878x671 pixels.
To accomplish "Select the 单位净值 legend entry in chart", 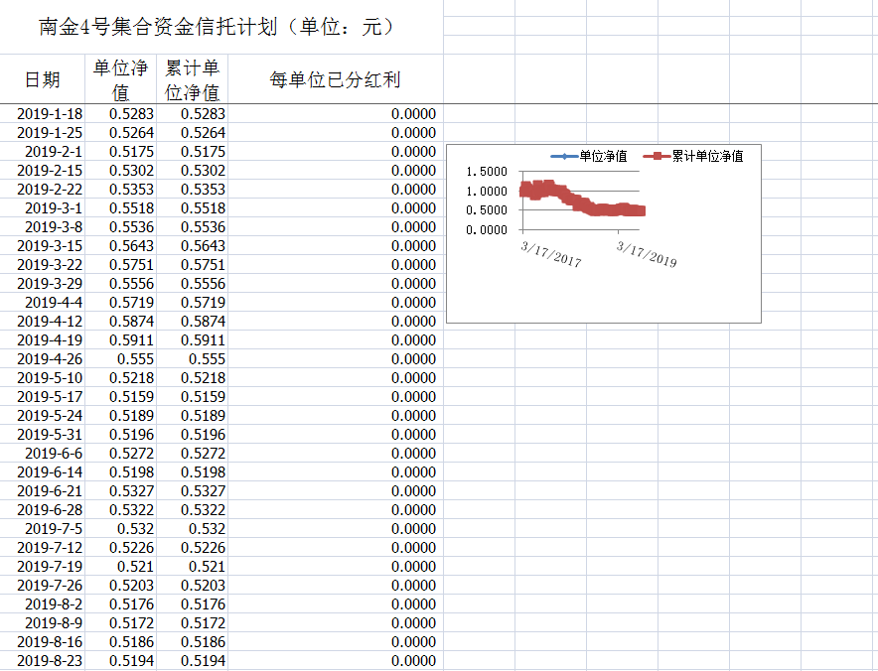I will pos(589,156).
